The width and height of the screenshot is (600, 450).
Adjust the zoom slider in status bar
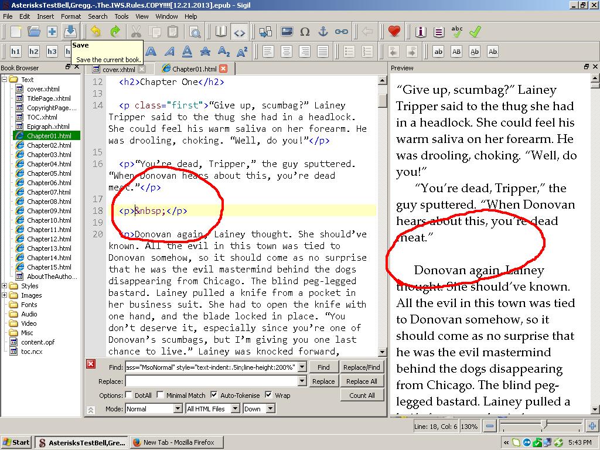pos(544,426)
